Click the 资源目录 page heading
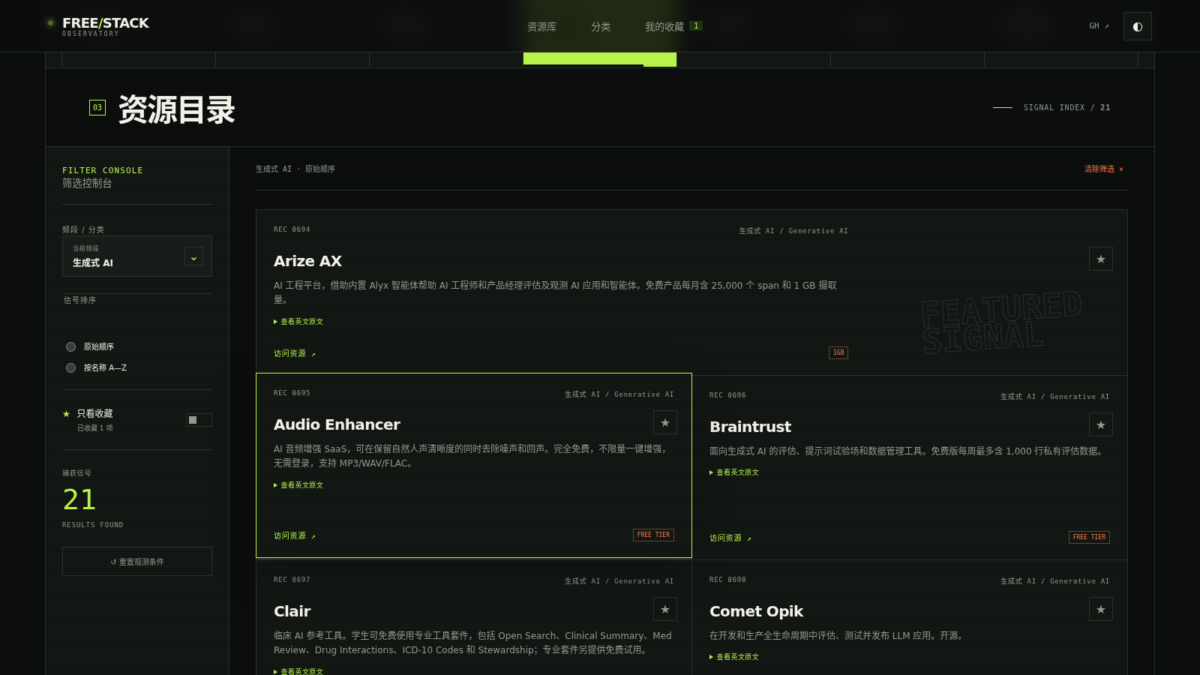The image size is (1200, 675). (x=177, y=109)
